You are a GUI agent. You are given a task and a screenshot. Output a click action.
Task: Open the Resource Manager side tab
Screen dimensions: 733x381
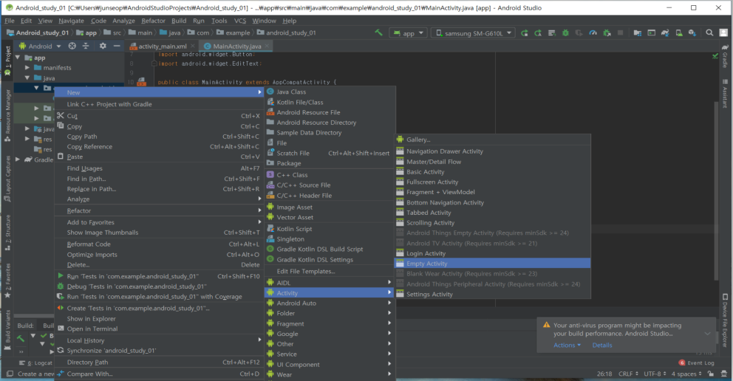(x=7, y=115)
